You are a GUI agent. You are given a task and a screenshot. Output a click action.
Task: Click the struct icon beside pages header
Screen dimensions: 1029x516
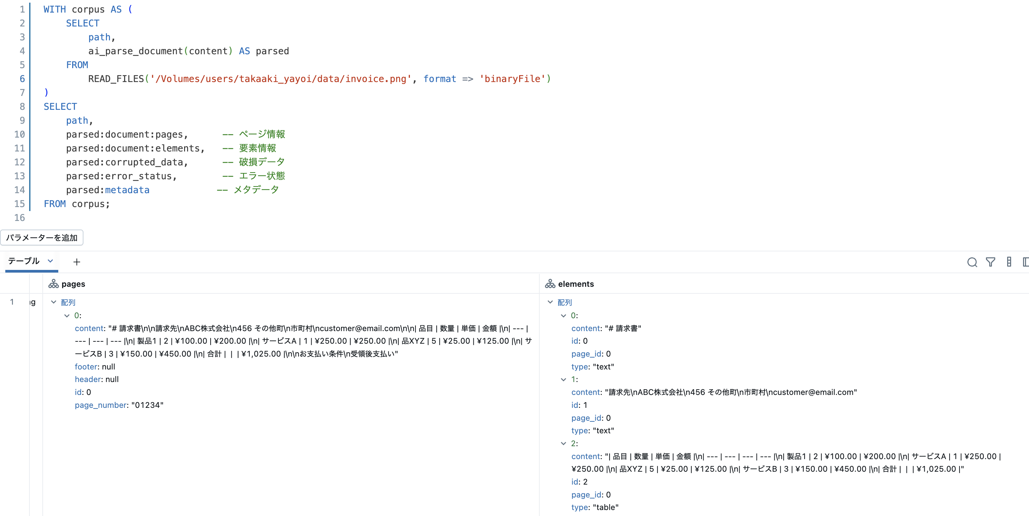(54, 284)
